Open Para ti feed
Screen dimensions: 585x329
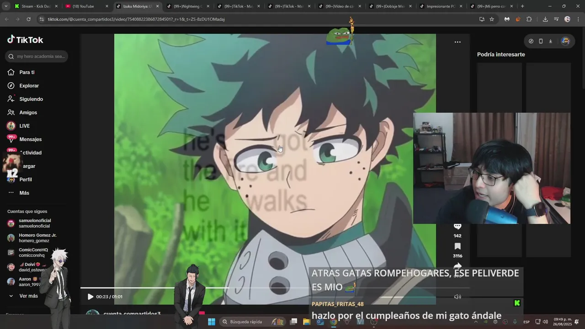coord(27,72)
